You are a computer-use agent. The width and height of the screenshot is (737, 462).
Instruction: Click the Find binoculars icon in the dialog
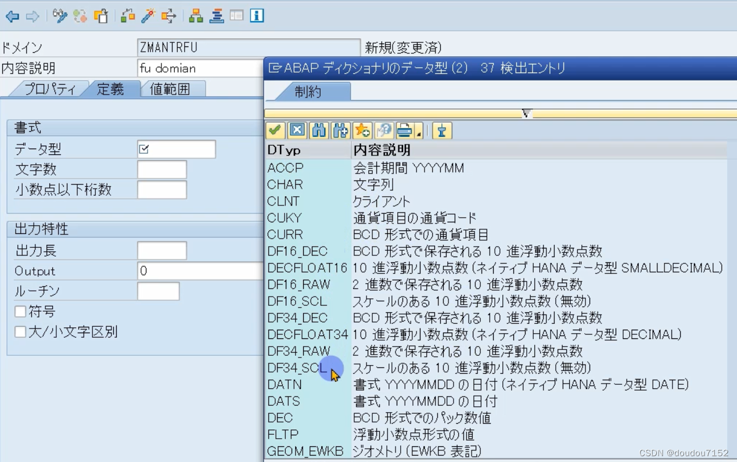click(x=319, y=130)
